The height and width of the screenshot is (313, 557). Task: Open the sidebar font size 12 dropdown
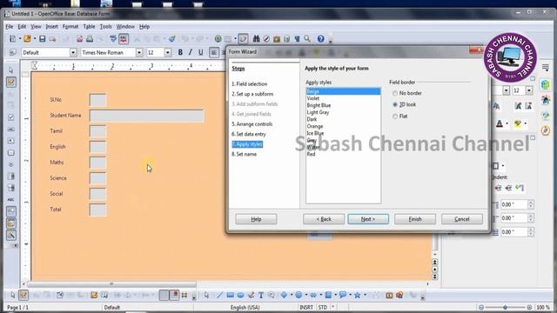pos(529,90)
